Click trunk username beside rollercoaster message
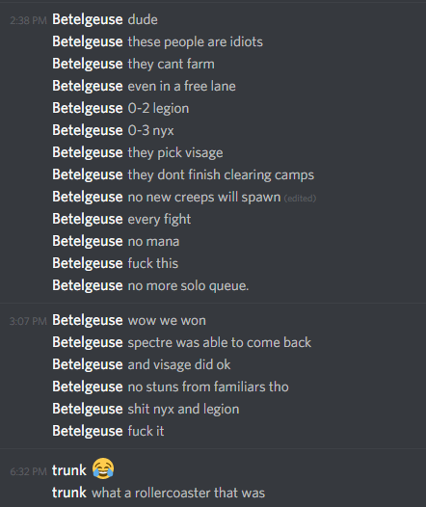This screenshot has height=507, width=426. (x=69, y=493)
